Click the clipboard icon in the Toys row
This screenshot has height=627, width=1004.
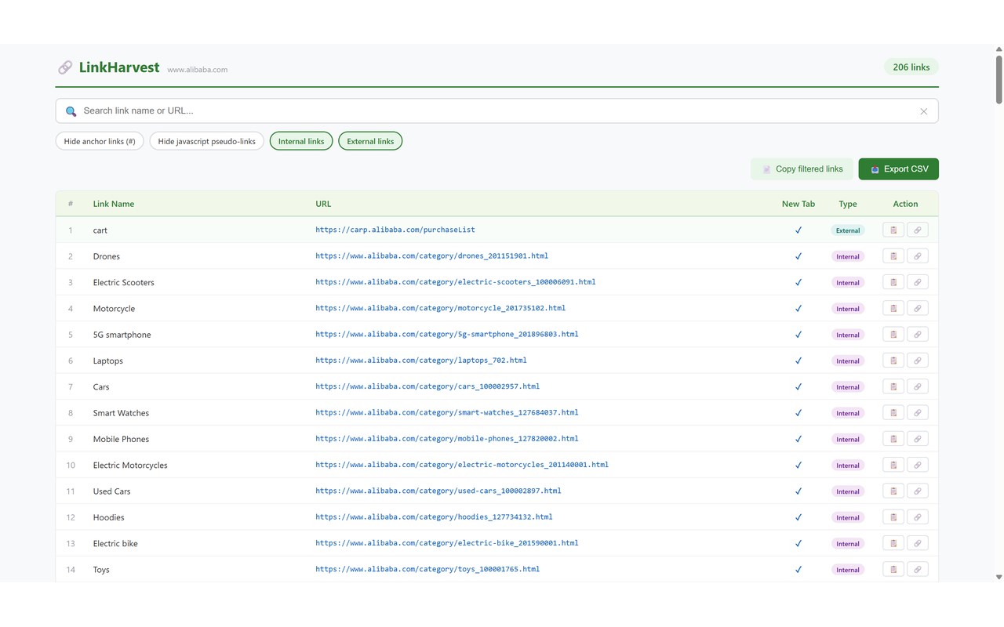893,570
